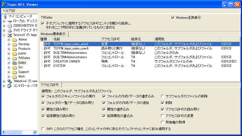Screen dimensions: 242x136
Task: Click the tree horizontal scrollbar thumb
Action: (14, 132)
